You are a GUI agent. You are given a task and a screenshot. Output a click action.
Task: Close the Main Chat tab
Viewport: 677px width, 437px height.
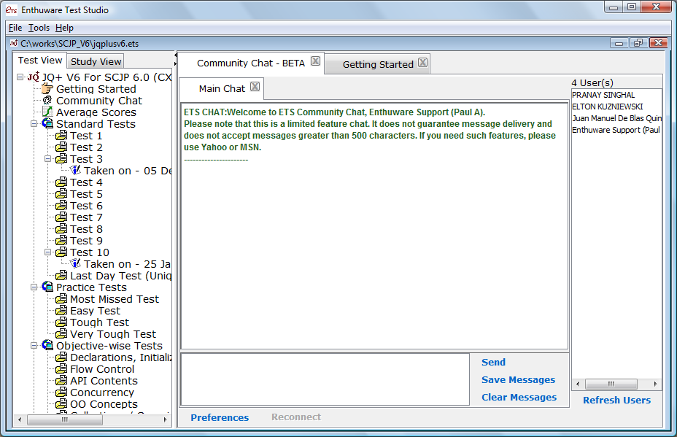pyautogui.click(x=255, y=86)
